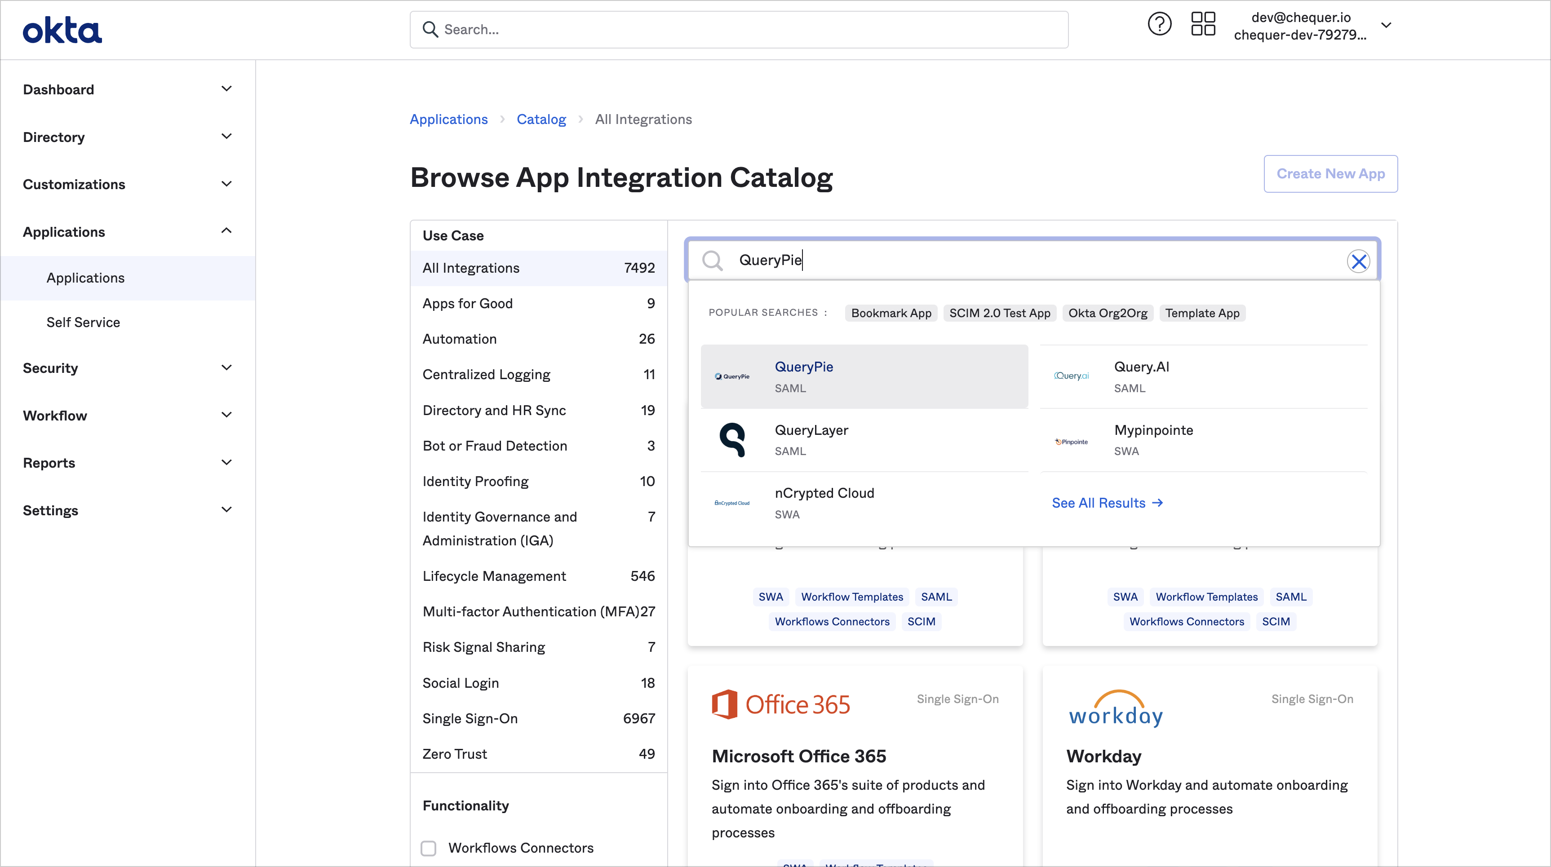Filter by Apps for Good

click(x=538, y=304)
